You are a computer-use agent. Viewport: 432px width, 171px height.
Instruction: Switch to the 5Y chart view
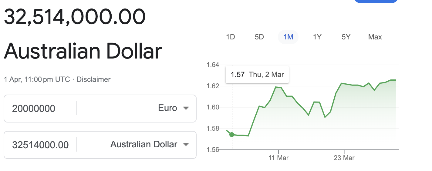pos(346,37)
